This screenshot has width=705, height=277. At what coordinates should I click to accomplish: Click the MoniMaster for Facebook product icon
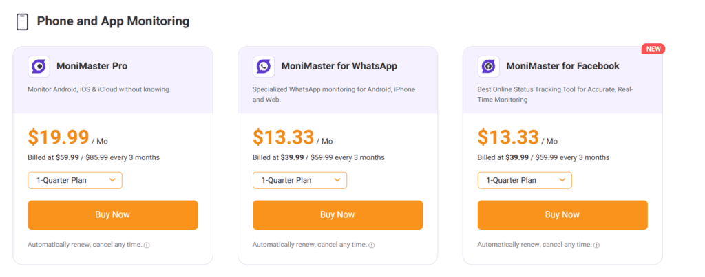(488, 67)
